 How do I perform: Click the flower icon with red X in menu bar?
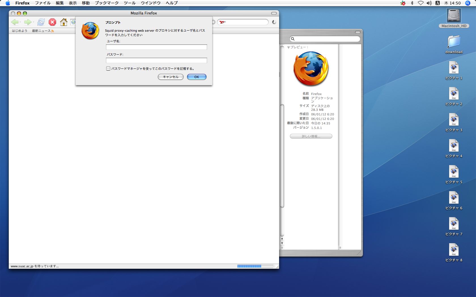[x=403, y=3]
